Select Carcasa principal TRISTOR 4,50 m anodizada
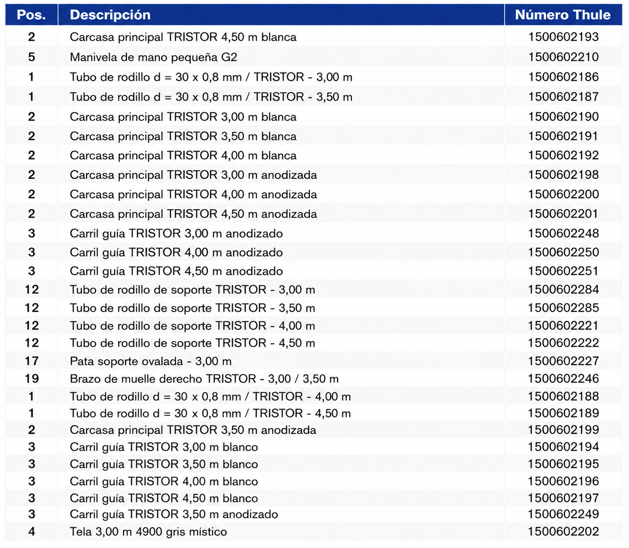This screenshot has height=548, width=629. coord(193,214)
